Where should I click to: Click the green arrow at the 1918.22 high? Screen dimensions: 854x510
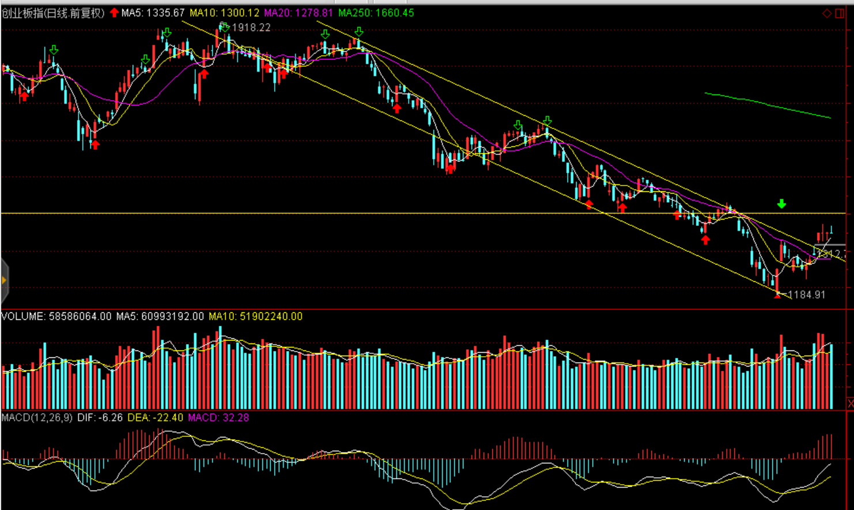(224, 27)
